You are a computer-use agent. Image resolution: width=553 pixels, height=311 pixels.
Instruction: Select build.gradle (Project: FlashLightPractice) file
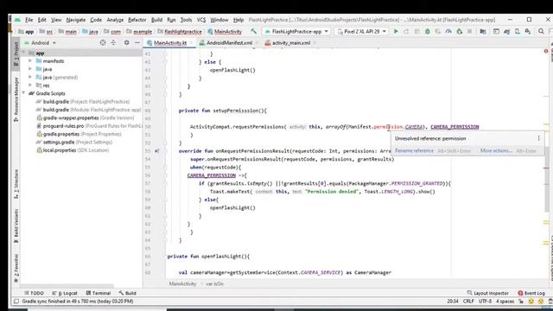(83, 102)
